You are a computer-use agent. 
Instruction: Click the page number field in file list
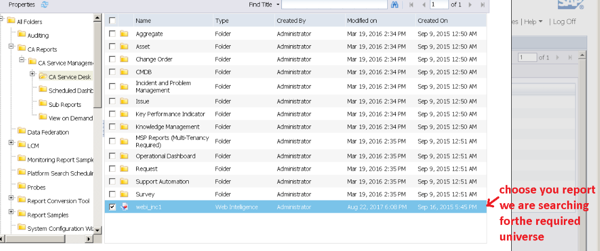pos(439,5)
